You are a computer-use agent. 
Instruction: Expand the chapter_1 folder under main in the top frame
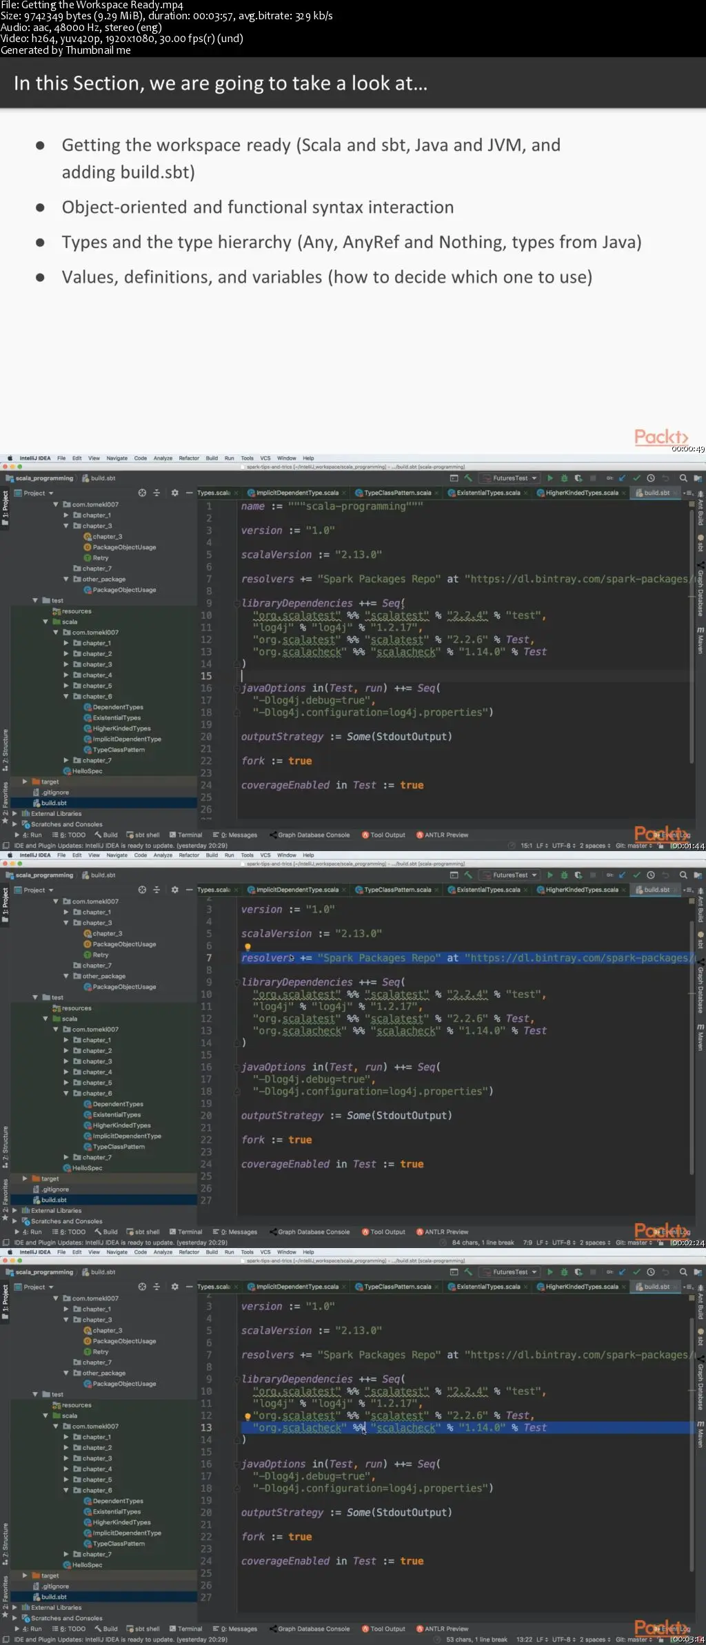point(66,515)
